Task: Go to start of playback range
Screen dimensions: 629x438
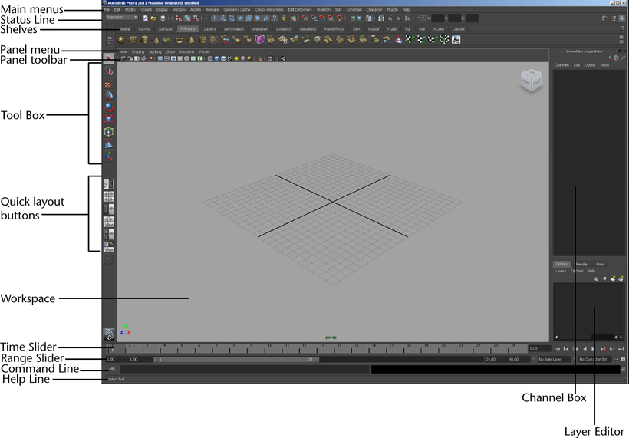Action: click(x=557, y=349)
